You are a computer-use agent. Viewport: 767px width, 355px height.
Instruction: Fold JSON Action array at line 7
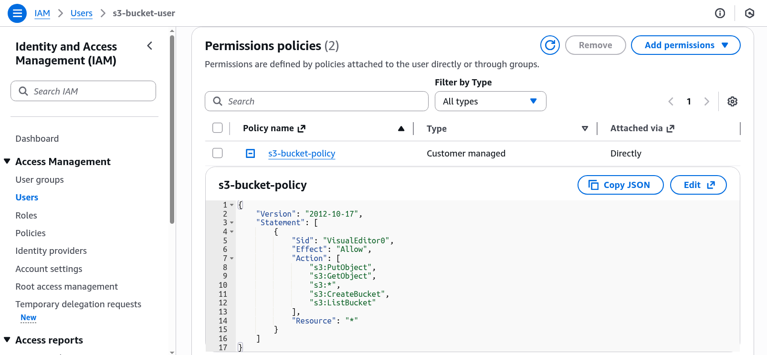click(232, 259)
